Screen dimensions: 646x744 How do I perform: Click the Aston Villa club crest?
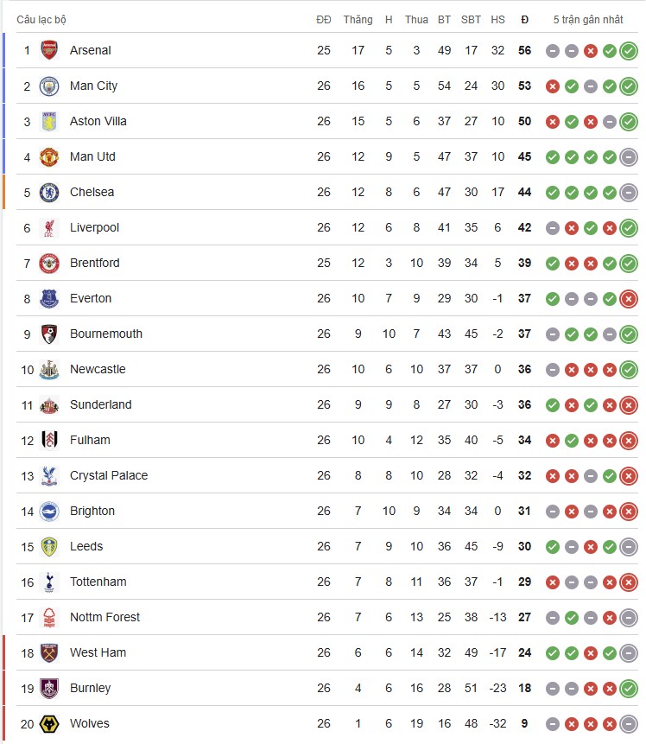pos(49,121)
